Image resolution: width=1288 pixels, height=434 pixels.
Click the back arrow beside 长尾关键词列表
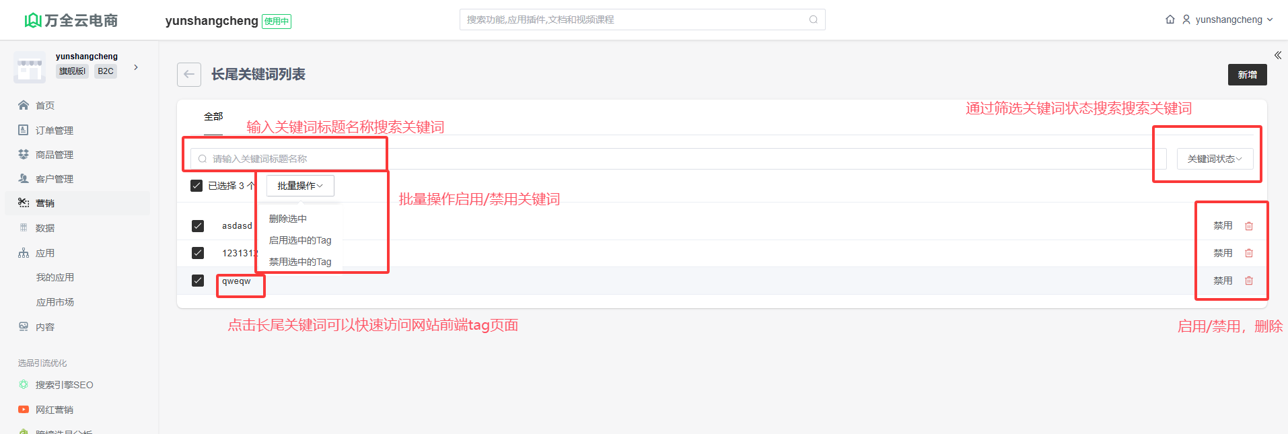pyautogui.click(x=189, y=75)
